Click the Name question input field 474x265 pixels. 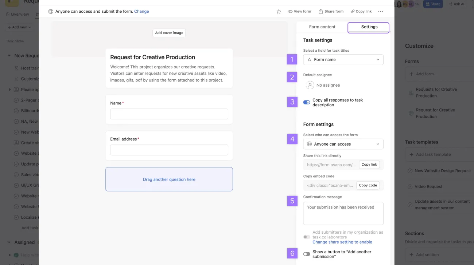[169, 114]
